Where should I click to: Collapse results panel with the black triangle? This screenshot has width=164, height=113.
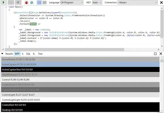click(x=2, y=54)
